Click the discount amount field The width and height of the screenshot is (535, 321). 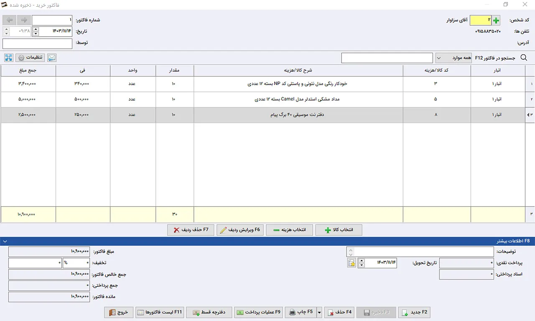[35, 263]
